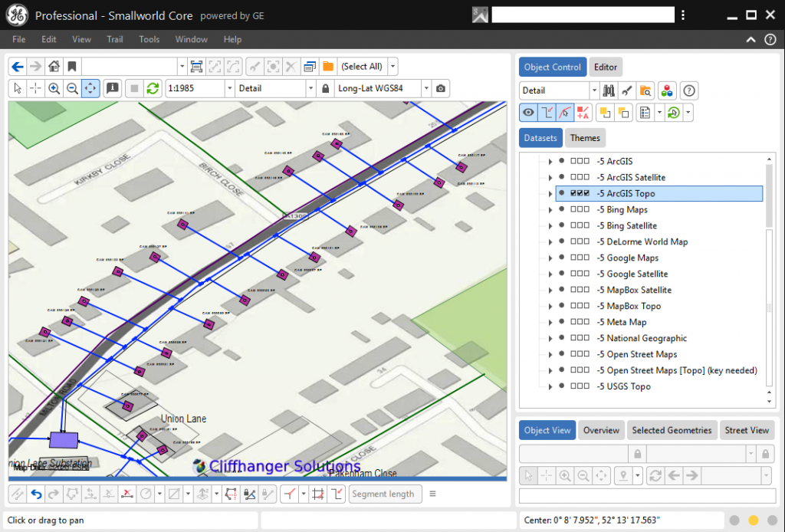The width and height of the screenshot is (785, 532).
Task: Toggle the coordinate system lock
Action: pos(325,89)
